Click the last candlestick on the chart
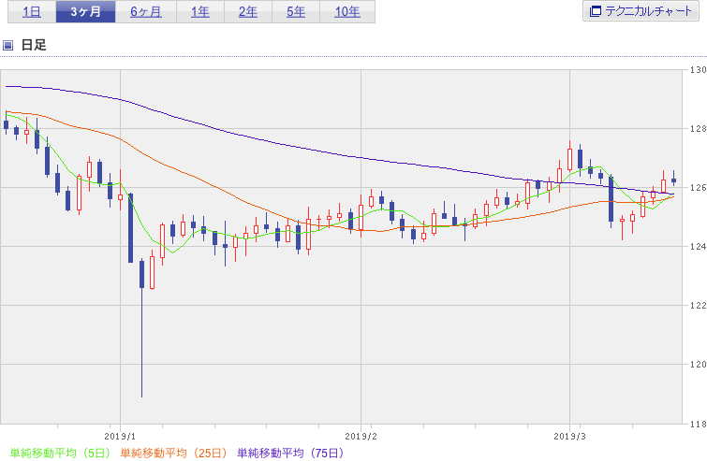The width and height of the screenshot is (707, 461). click(x=673, y=179)
